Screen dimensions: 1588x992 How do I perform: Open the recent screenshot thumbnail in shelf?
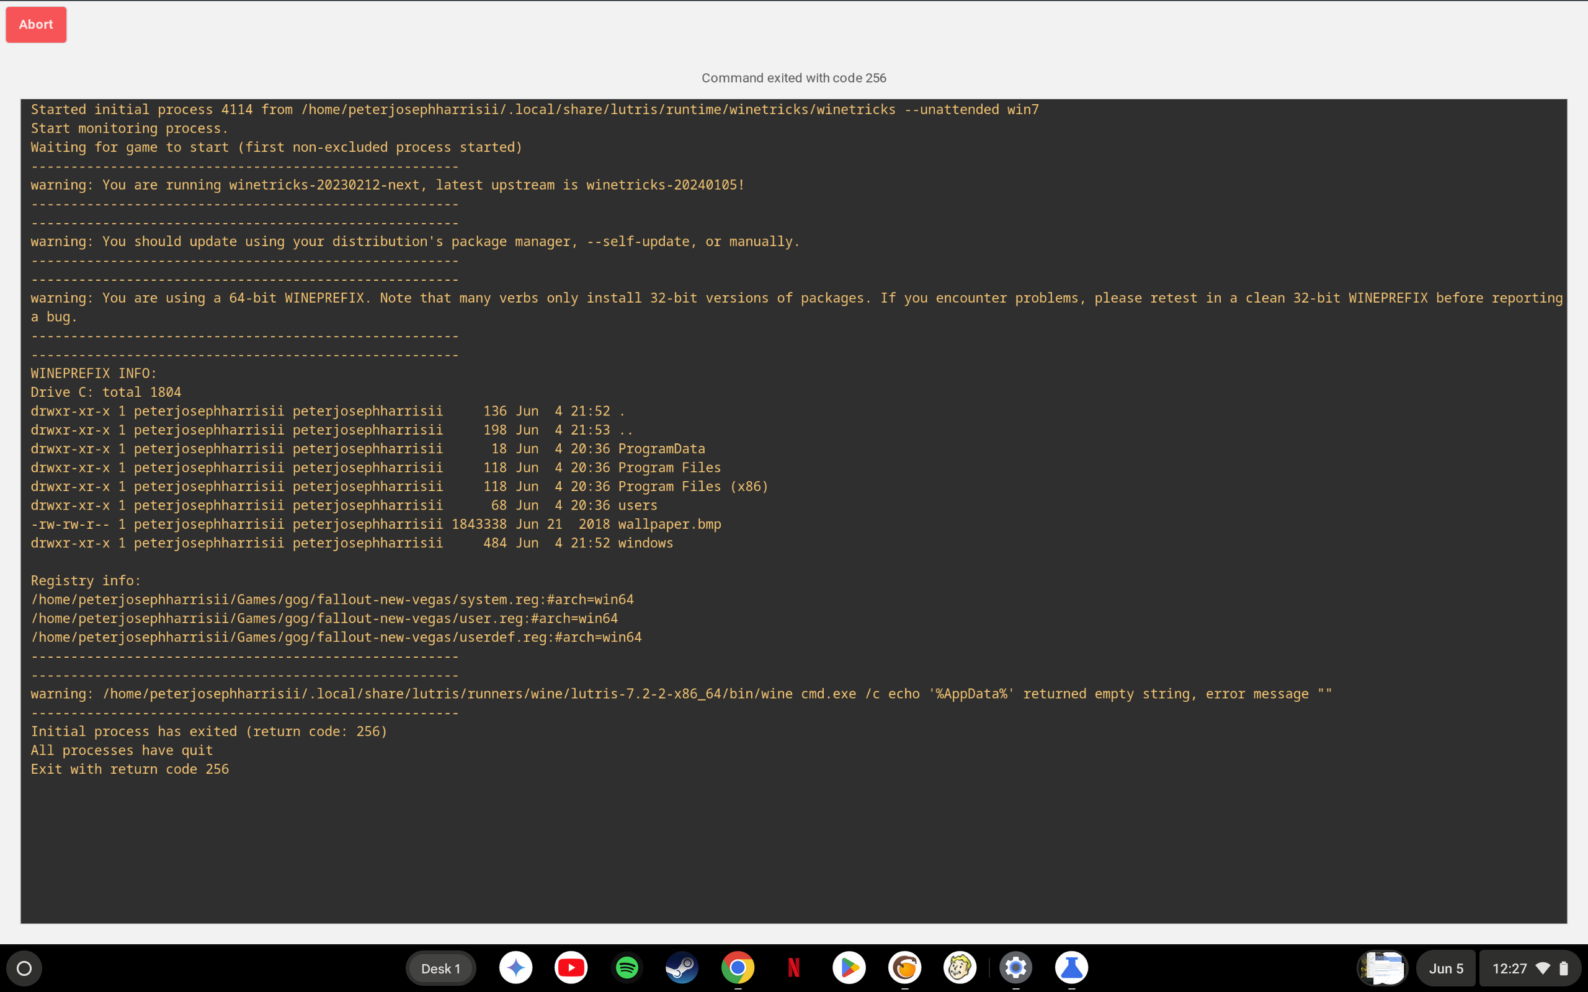tap(1383, 968)
